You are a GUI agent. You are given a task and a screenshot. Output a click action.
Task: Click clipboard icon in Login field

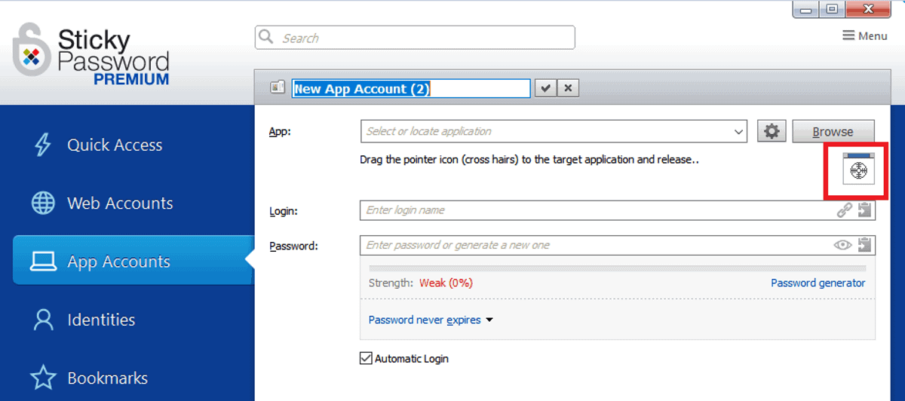click(x=865, y=210)
